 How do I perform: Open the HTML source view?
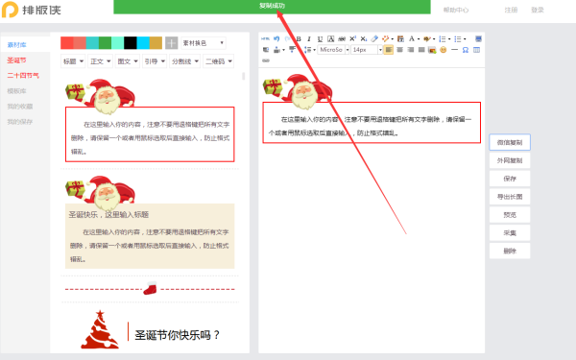[265, 39]
